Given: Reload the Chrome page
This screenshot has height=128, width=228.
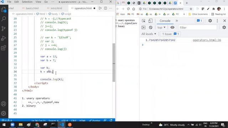Looking at the screenshot, I should click(x=128, y=9).
